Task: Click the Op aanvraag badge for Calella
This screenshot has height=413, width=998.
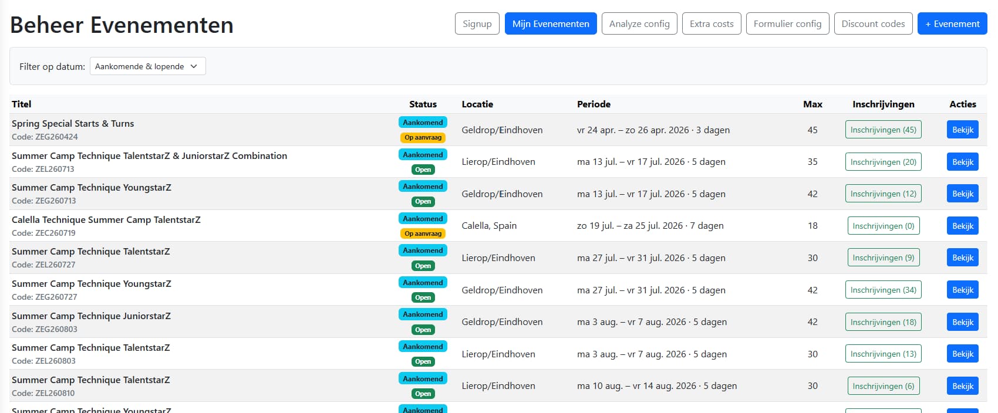Action: tap(423, 233)
